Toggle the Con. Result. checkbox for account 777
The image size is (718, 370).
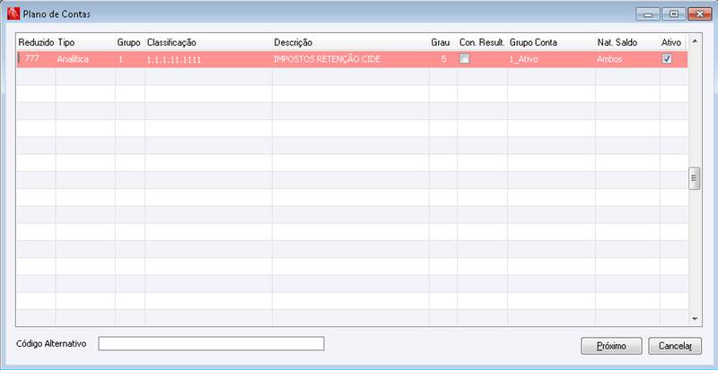click(x=464, y=58)
